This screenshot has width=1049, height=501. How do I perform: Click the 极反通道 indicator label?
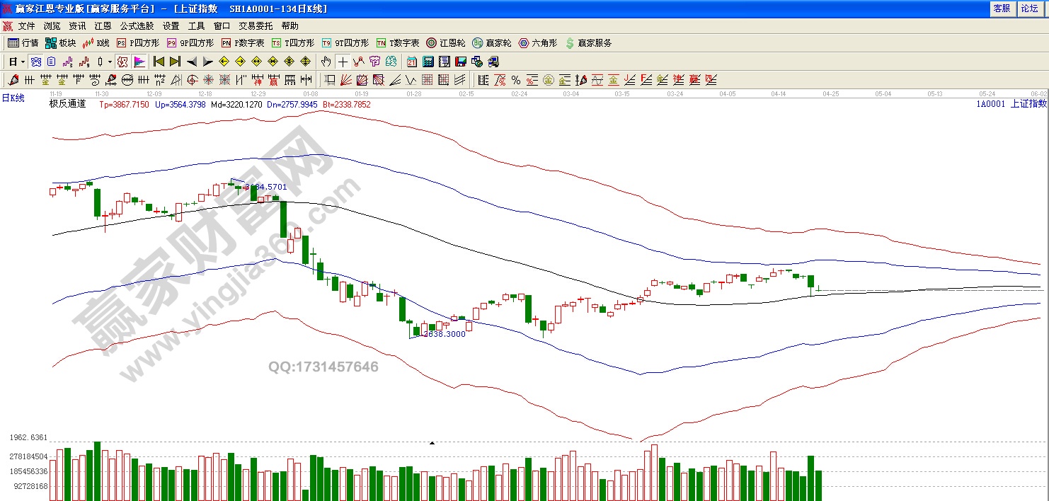[67, 104]
